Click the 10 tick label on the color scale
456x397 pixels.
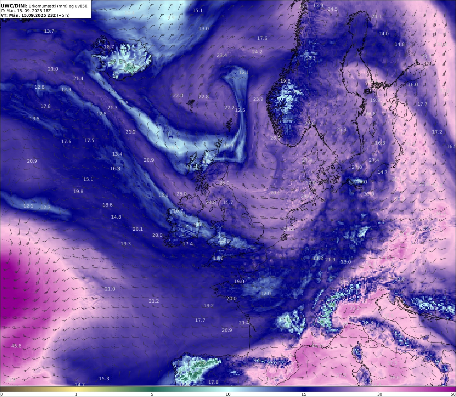click(x=228, y=394)
